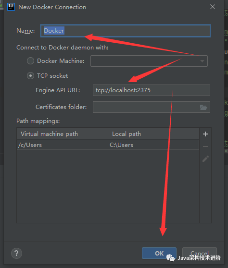Close the New Docker Connection dialog
The image size is (228, 268).
(213, 7)
